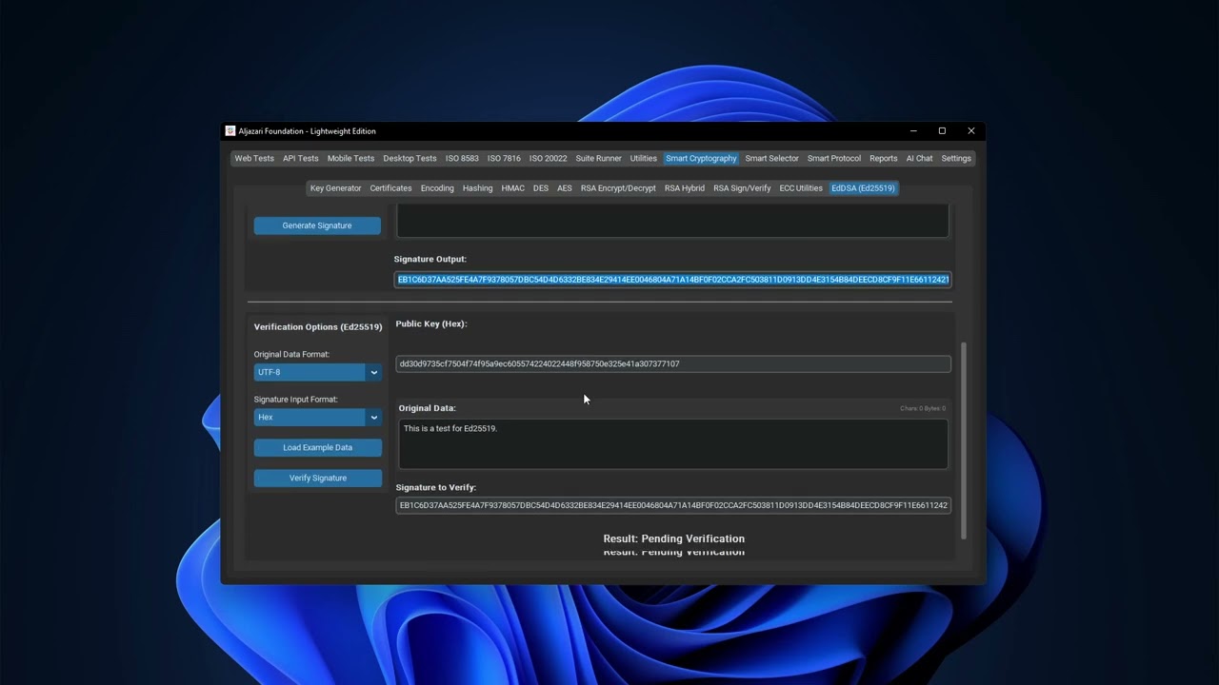Go to the Mobile Tests tab
Image resolution: width=1219 pixels, height=685 pixels.
pos(350,159)
